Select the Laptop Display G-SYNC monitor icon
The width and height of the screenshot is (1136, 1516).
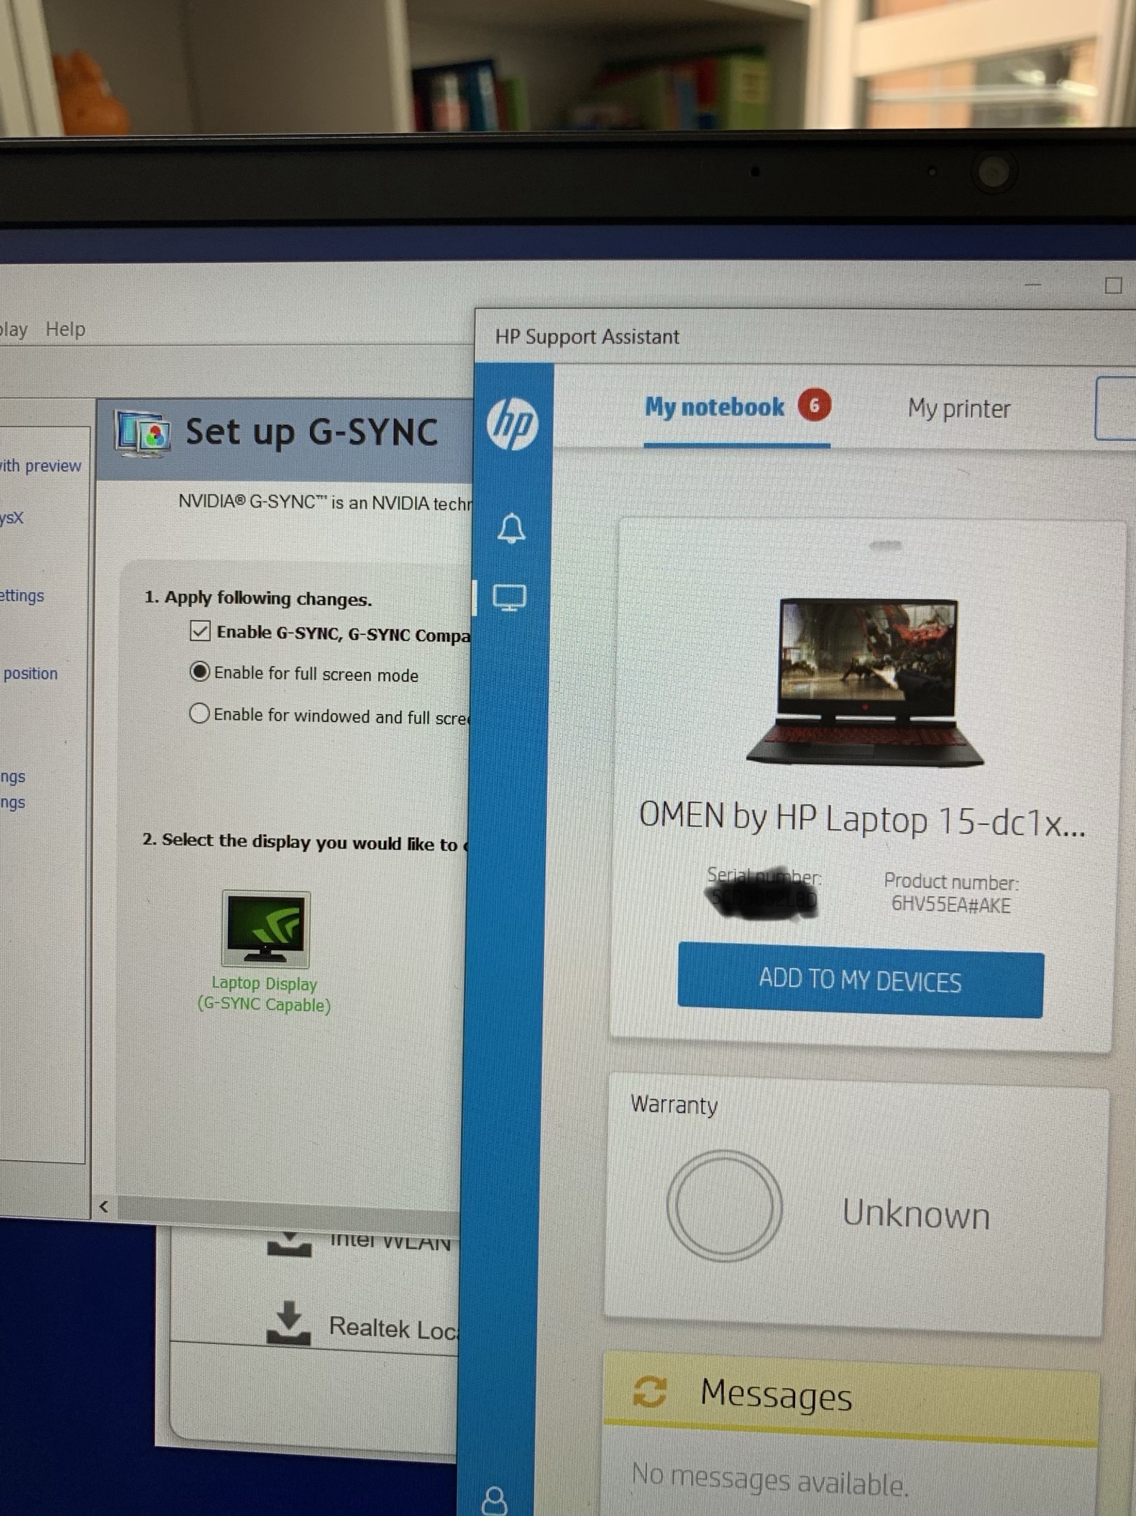(265, 928)
